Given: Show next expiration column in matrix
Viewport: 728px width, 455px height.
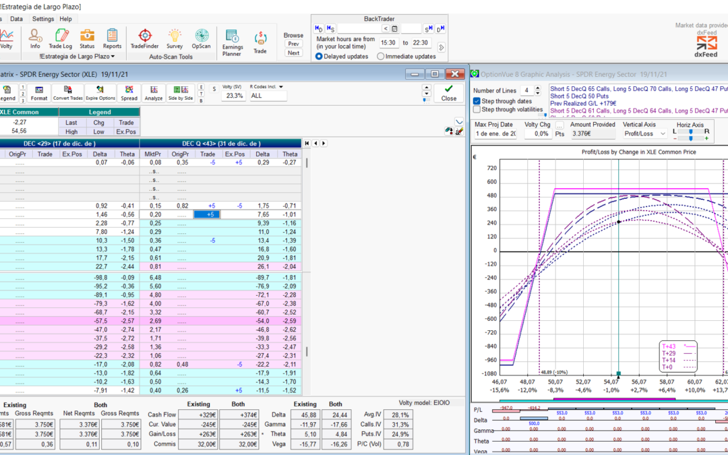Looking at the screenshot, I should [324, 144].
